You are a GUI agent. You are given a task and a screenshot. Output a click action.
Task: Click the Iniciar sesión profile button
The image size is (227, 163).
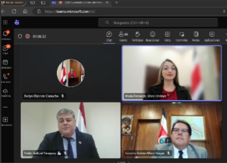pos(13,3)
